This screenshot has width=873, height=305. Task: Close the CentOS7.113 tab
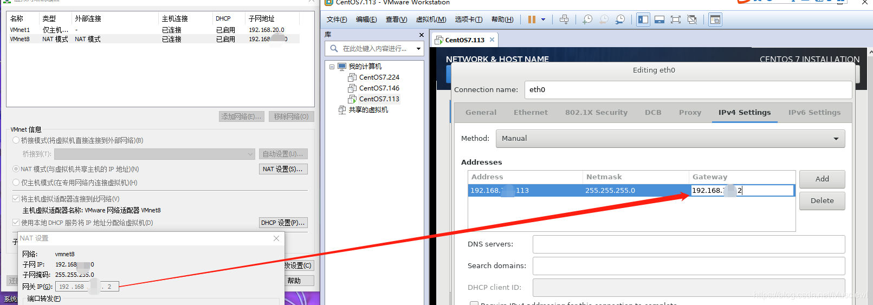point(492,40)
